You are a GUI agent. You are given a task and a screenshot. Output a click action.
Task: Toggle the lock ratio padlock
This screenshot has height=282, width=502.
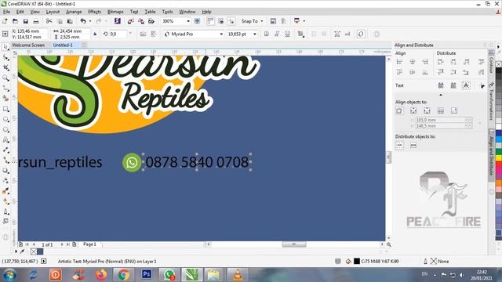[x=95, y=34]
